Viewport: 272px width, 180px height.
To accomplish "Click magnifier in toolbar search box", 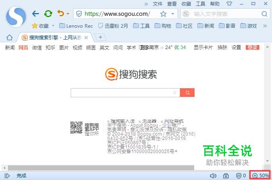I will tap(264, 14).
